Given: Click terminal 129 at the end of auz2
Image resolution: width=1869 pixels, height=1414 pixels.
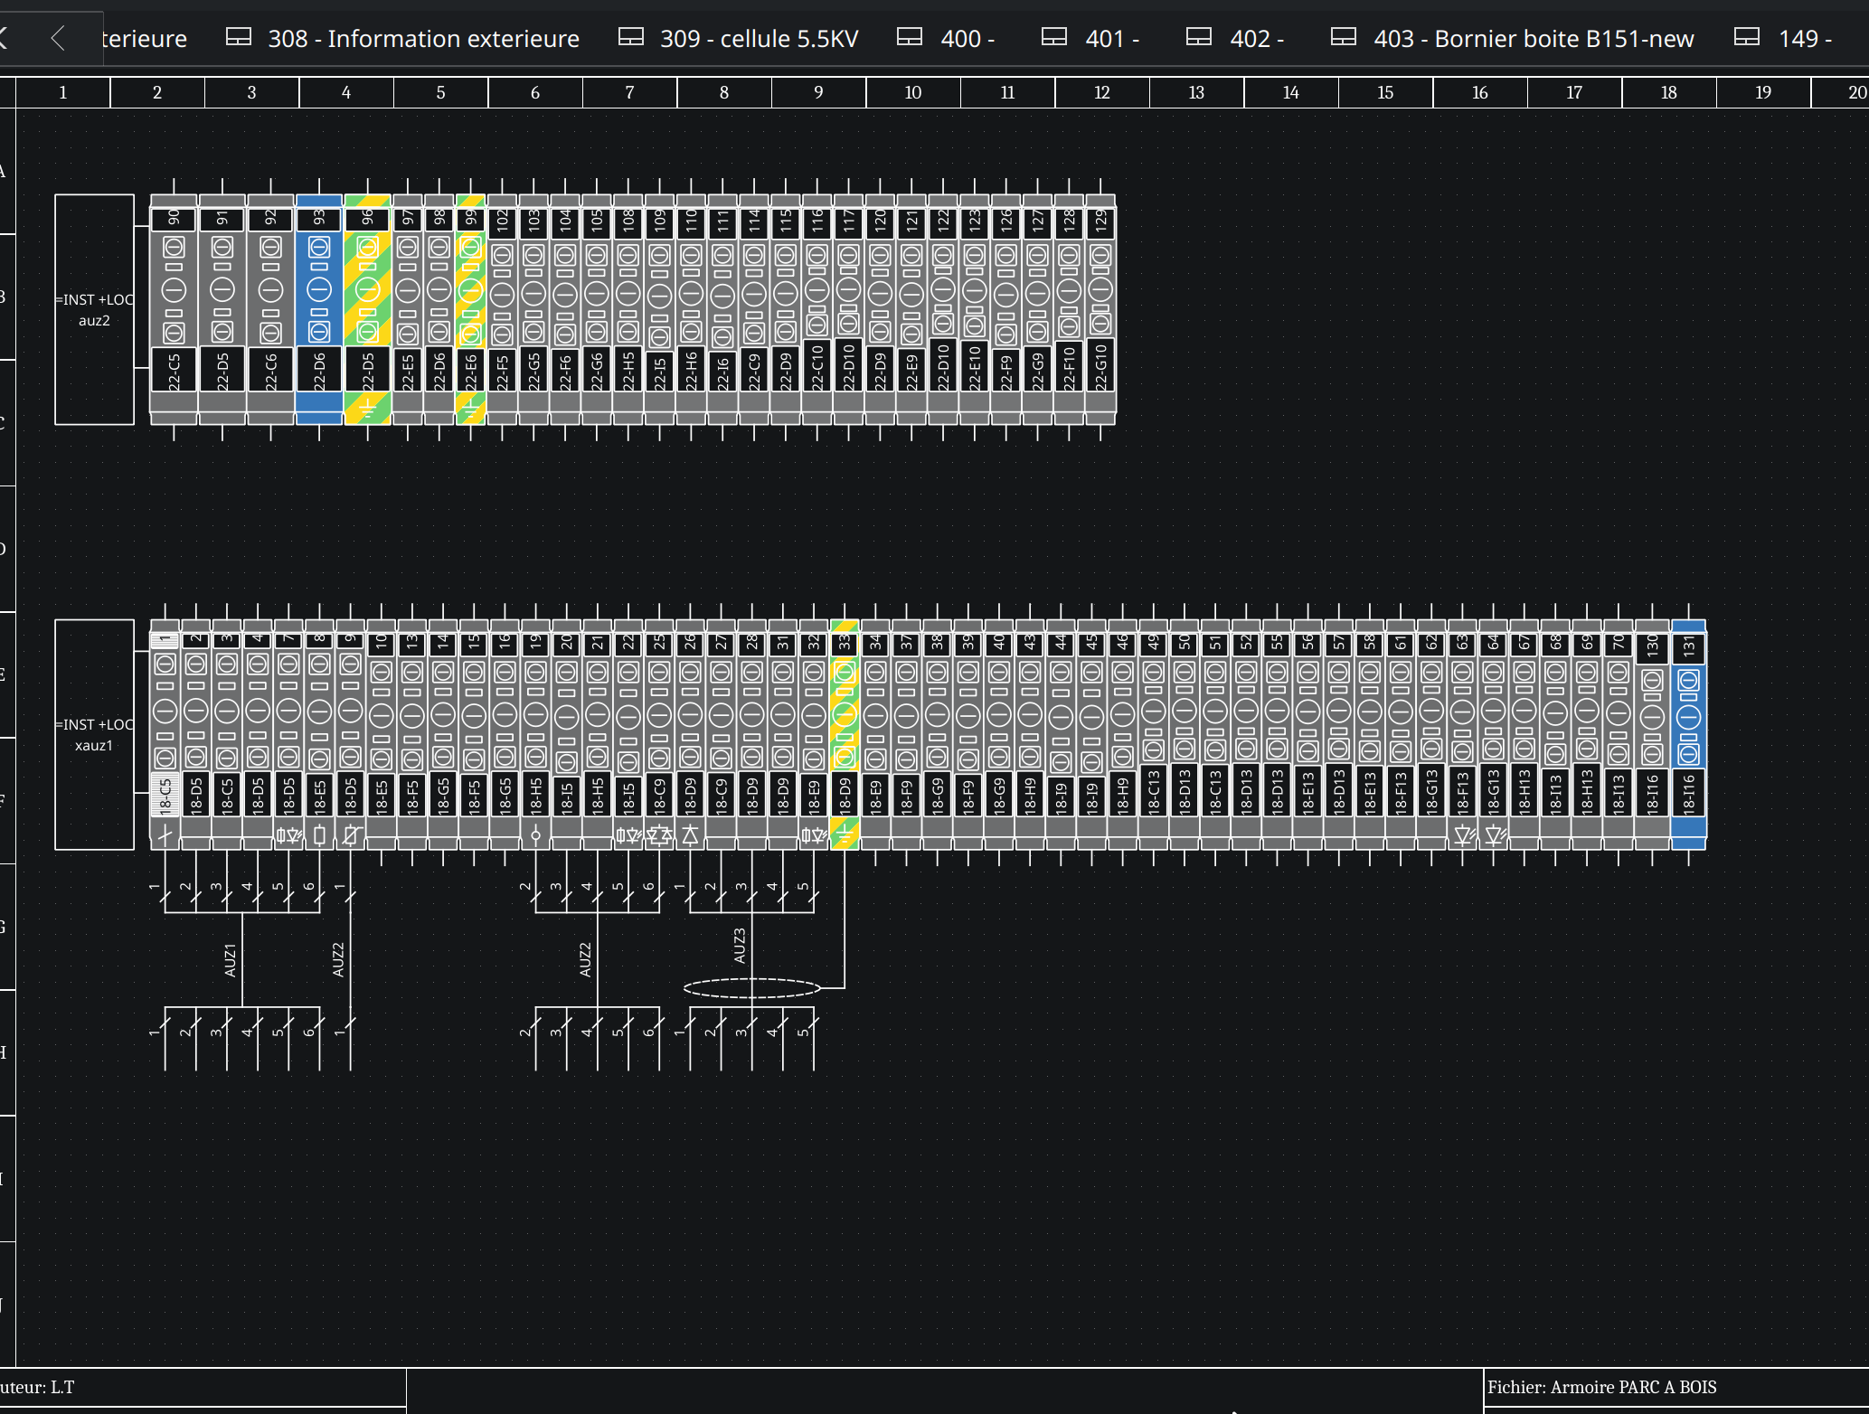Looking at the screenshot, I should 1100,309.
